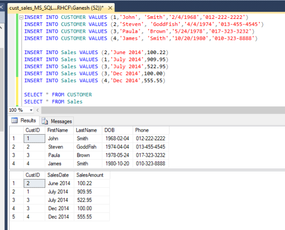285x230 pixels.
Task: Click the Sales INSERT line with 909.95
Action: coord(96,60)
